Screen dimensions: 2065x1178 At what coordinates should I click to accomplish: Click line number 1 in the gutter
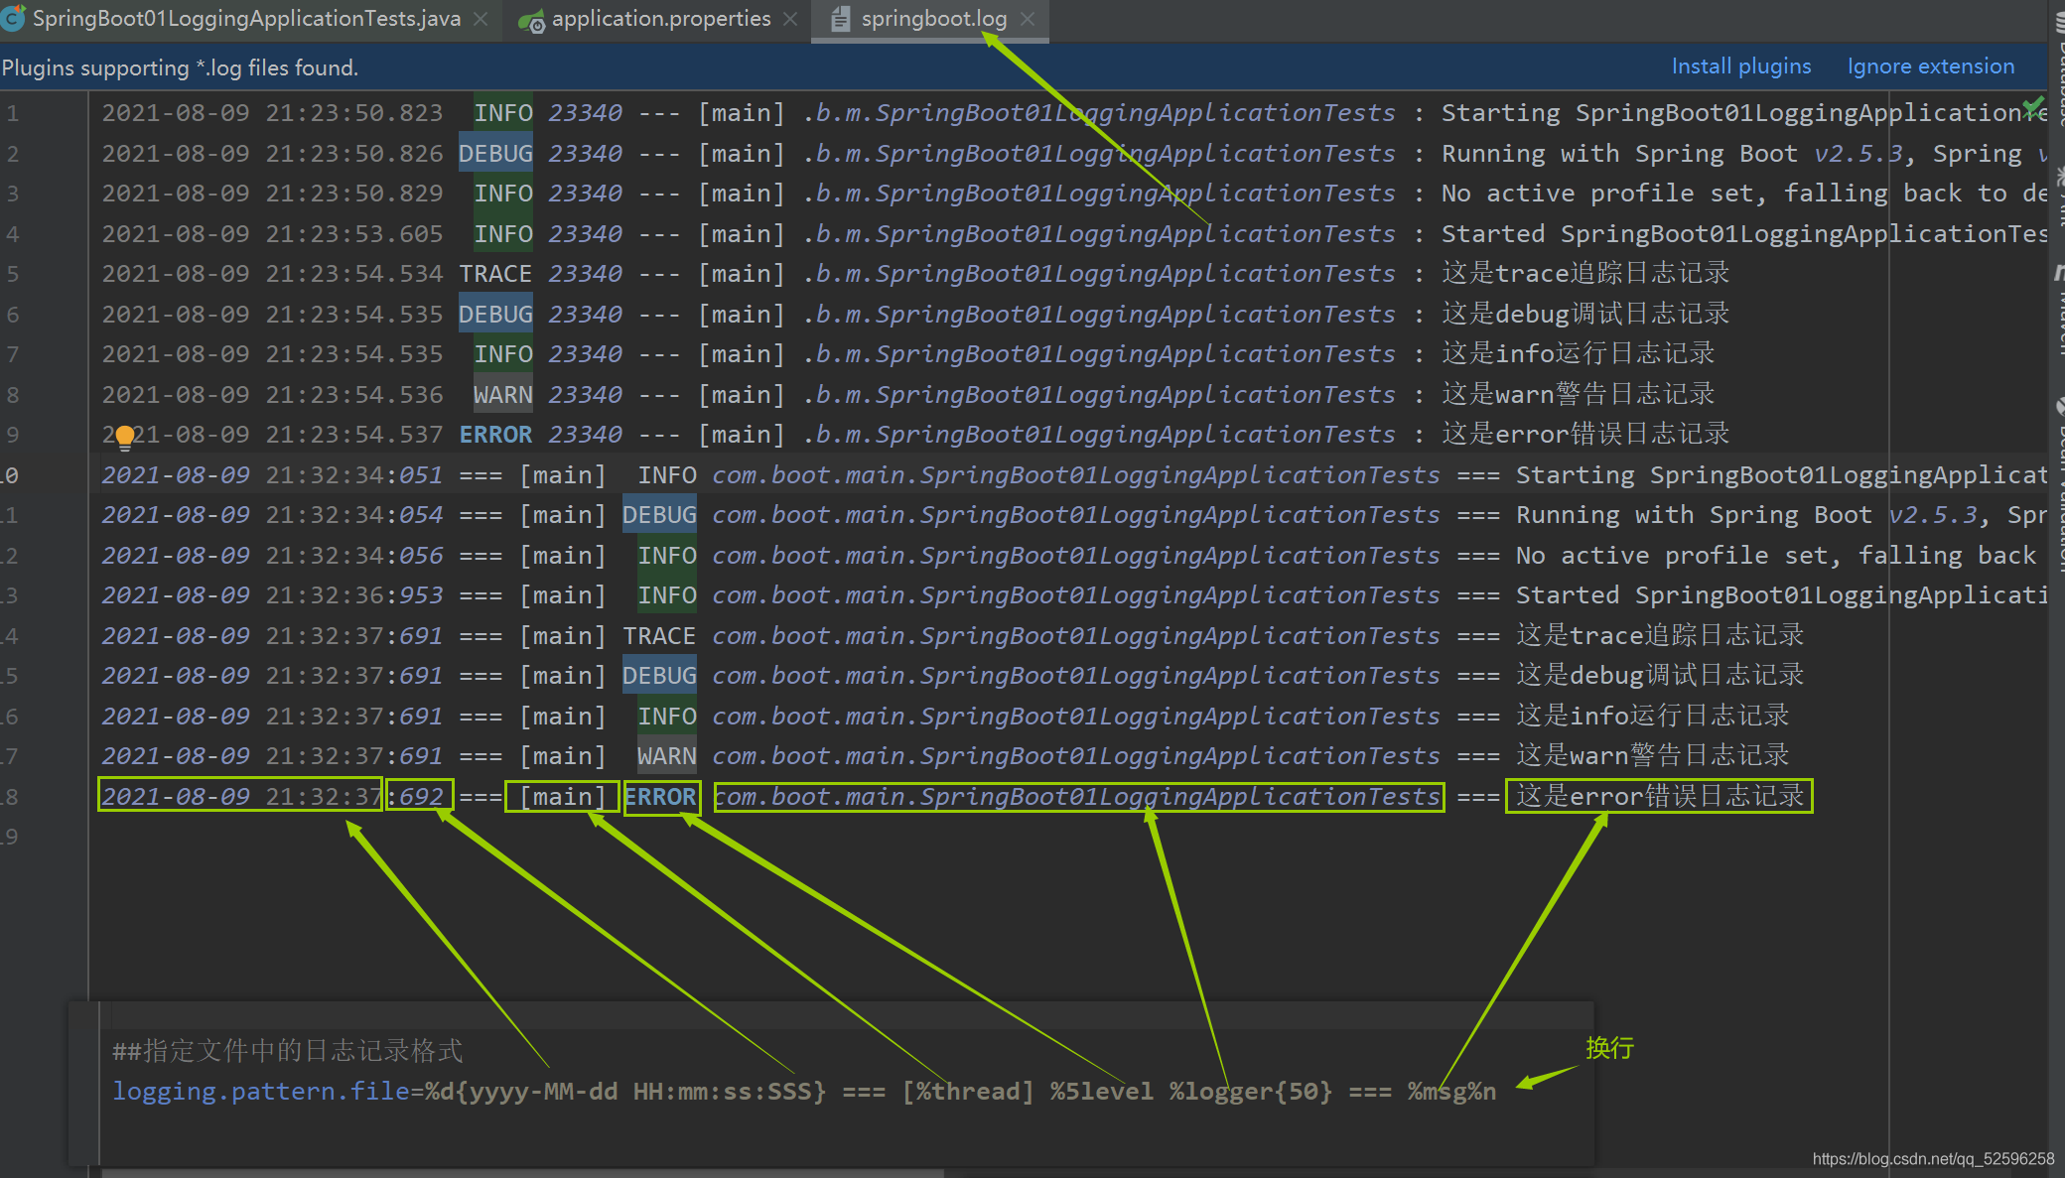pyautogui.click(x=12, y=113)
